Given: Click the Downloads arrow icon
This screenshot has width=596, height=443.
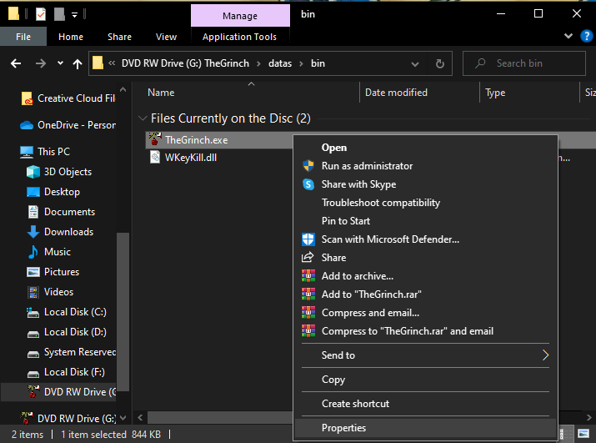Looking at the screenshot, I should (x=33, y=232).
